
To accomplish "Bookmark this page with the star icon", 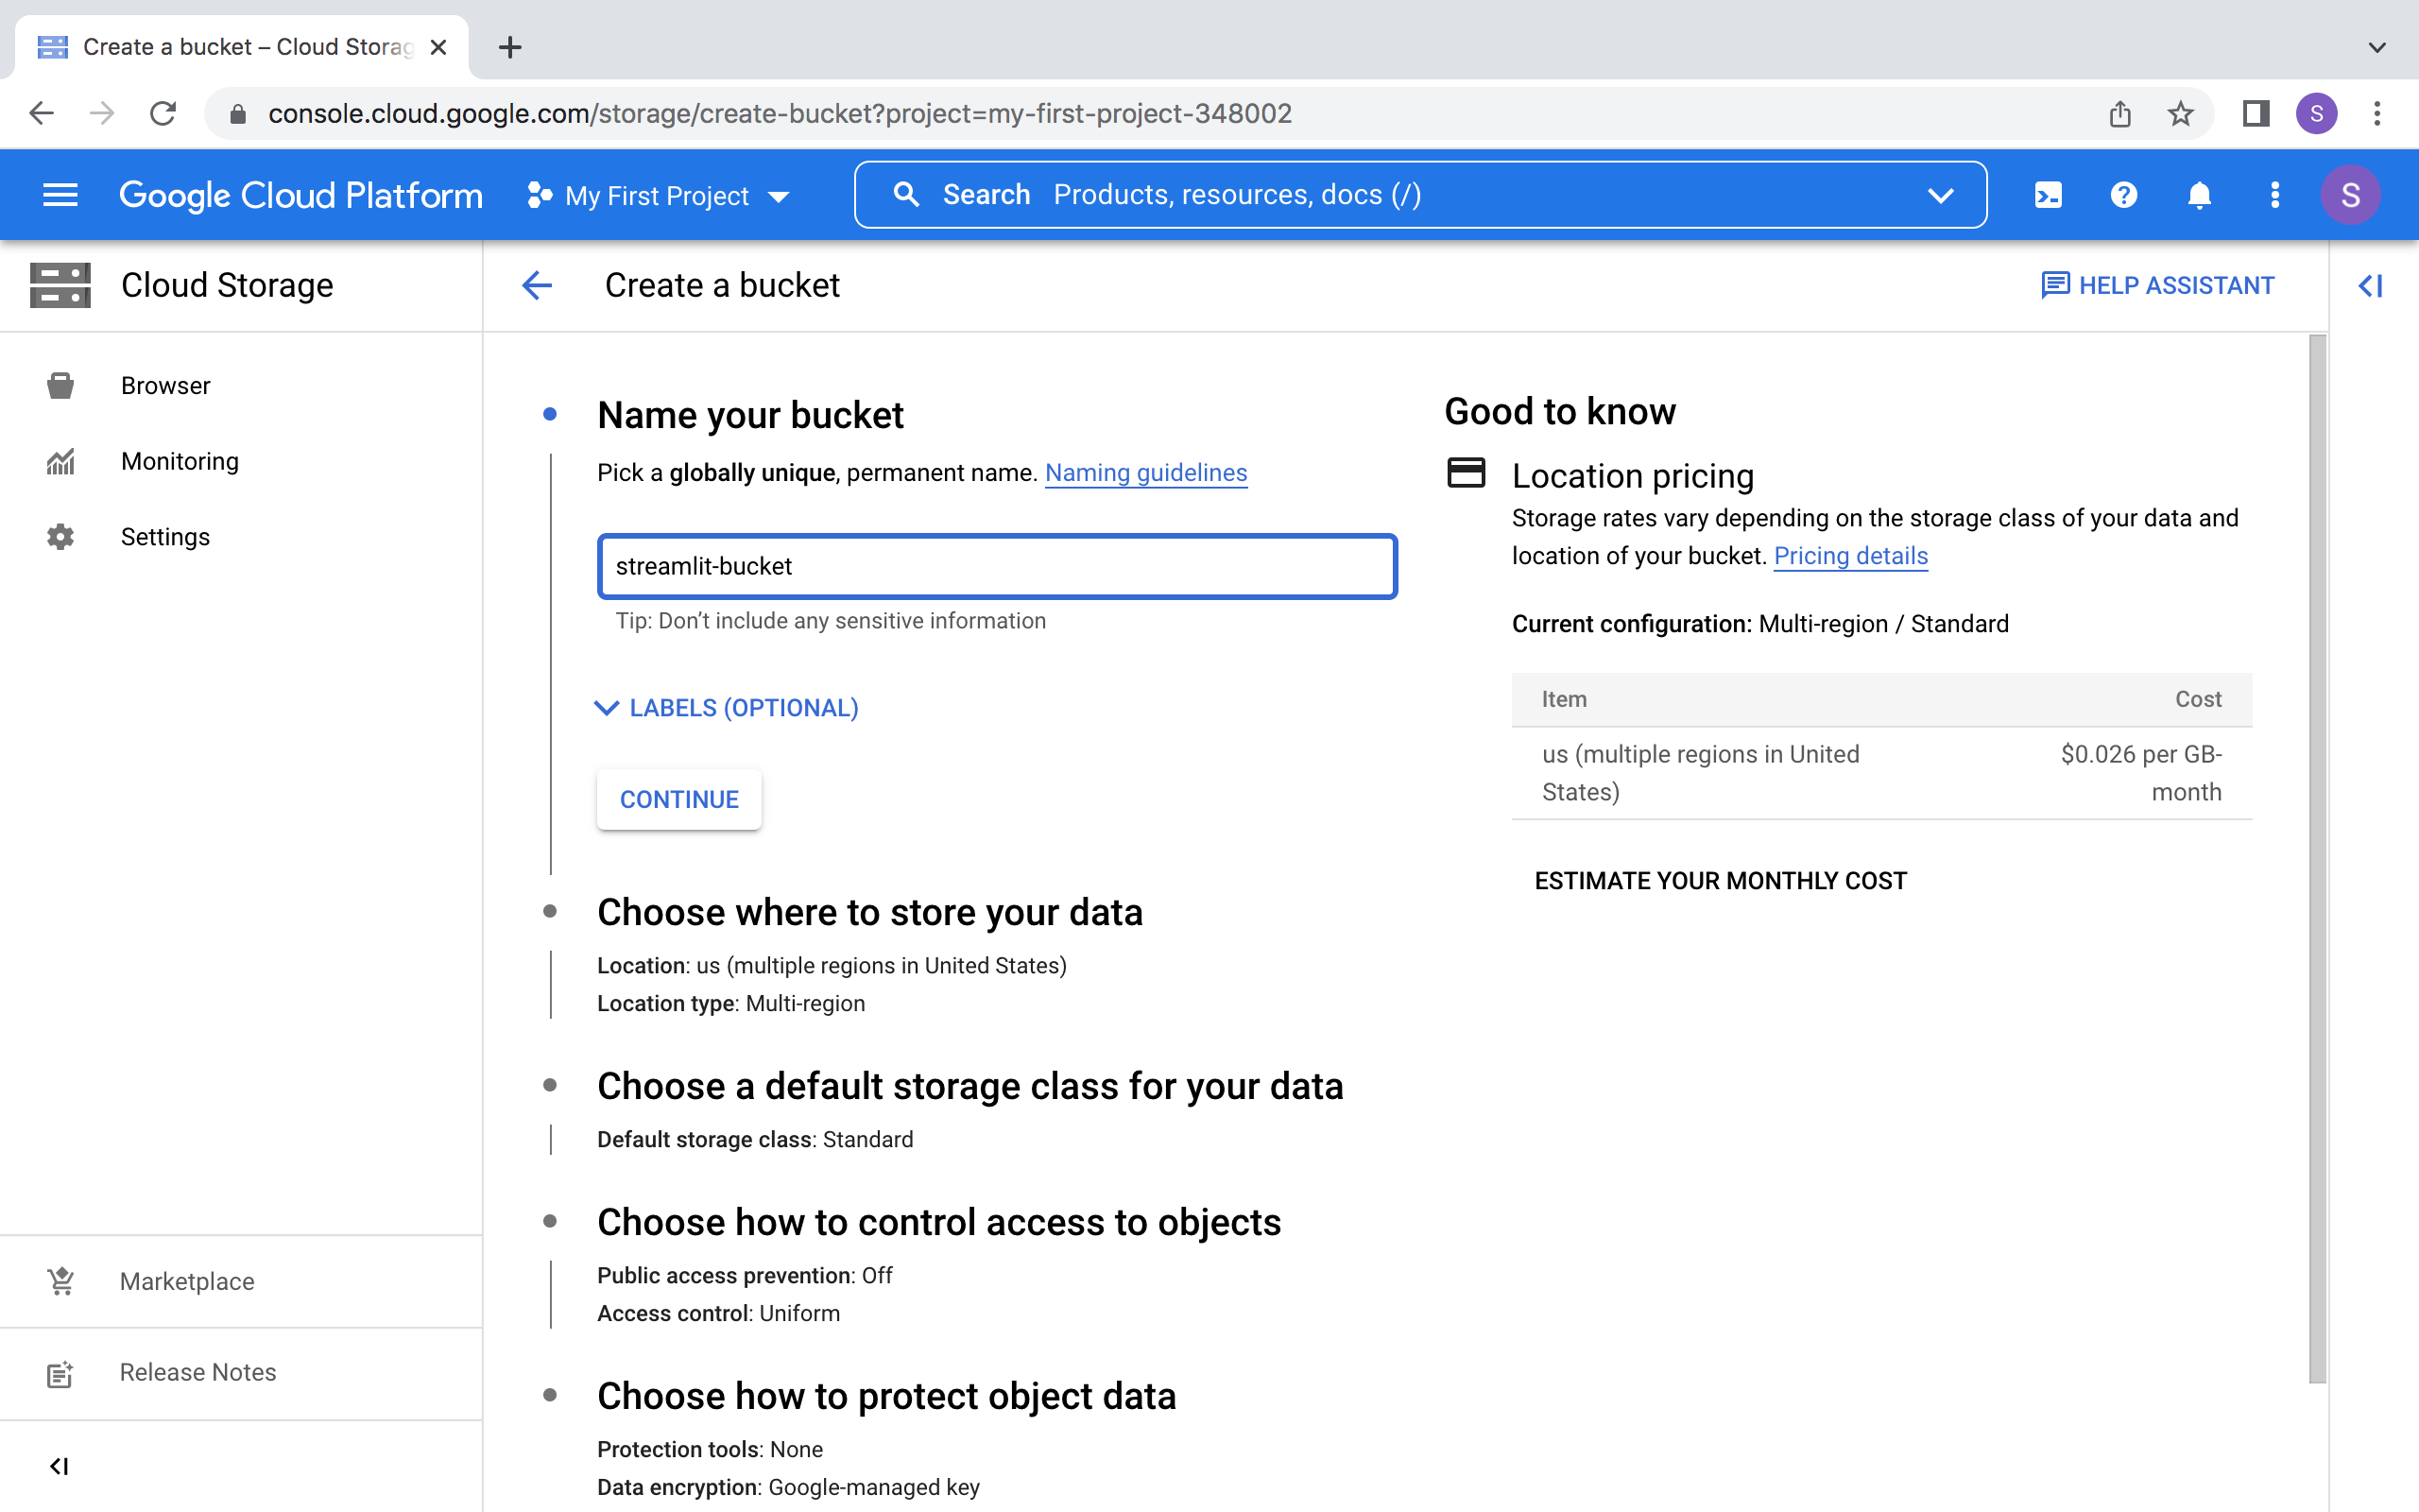I will pos(2180,114).
